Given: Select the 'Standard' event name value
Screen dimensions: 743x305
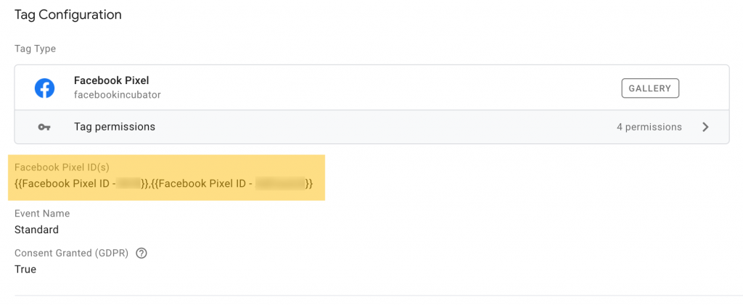Looking at the screenshot, I should [x=36, y=230].
